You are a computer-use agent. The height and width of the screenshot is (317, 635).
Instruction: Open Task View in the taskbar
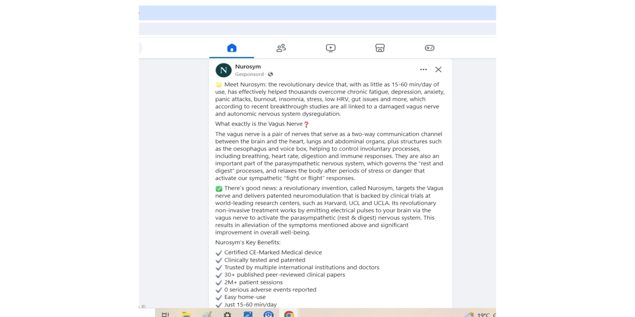pos(165,314)
